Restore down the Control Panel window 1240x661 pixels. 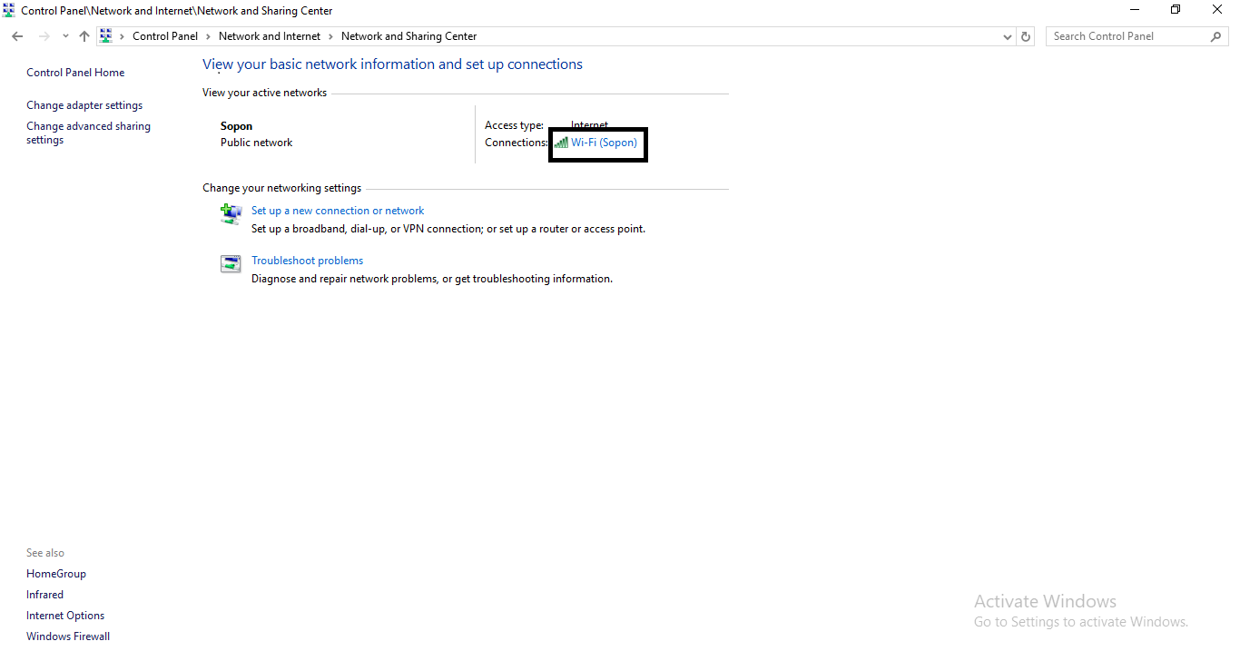pyautogui.click(x=1176, y=10)
